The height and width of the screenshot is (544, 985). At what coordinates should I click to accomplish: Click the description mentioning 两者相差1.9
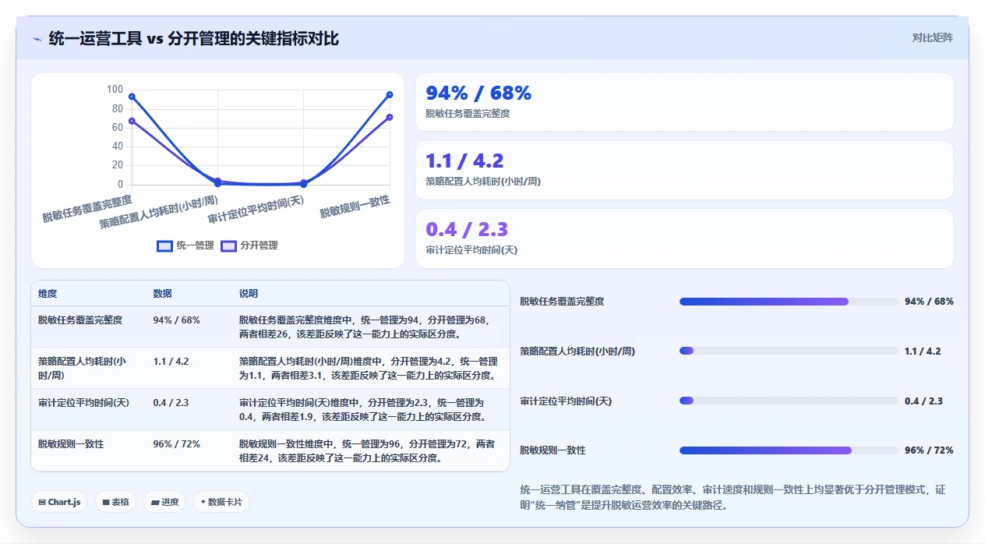click(363, 409)
